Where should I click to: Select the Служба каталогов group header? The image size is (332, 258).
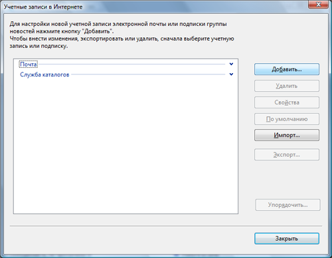44,74
